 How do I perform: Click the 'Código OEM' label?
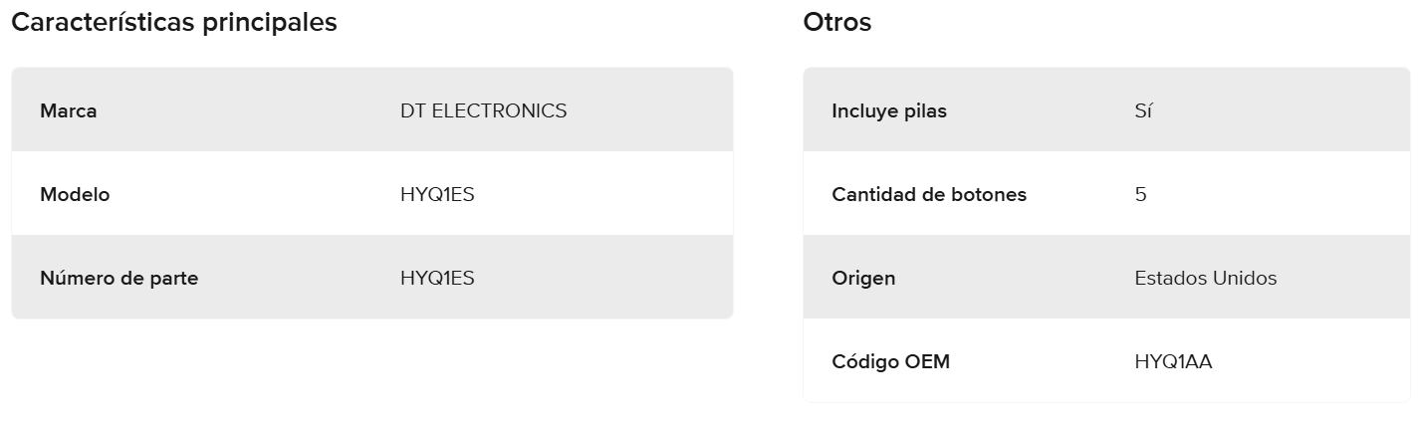tap(890, 361)
